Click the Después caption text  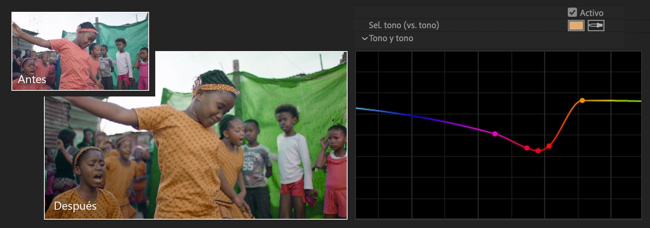[75, 206]
